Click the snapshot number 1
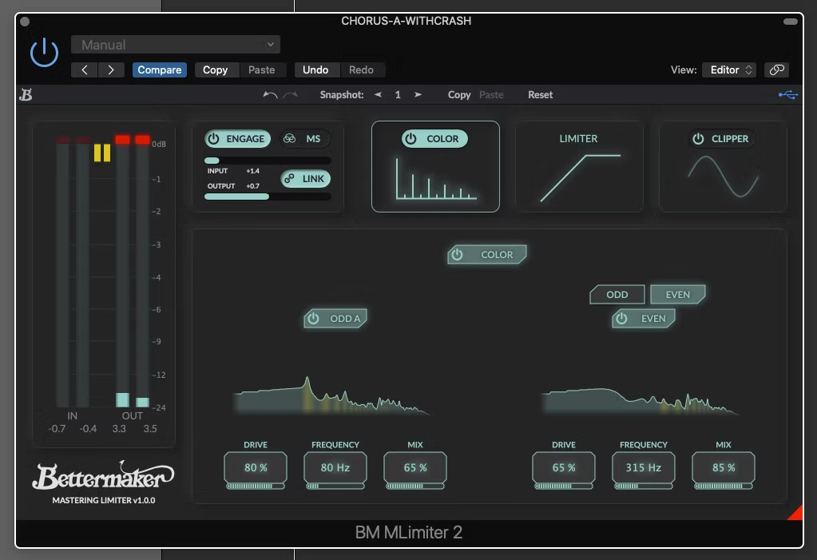This screenshot has height=560, width=817. [398, 95]
